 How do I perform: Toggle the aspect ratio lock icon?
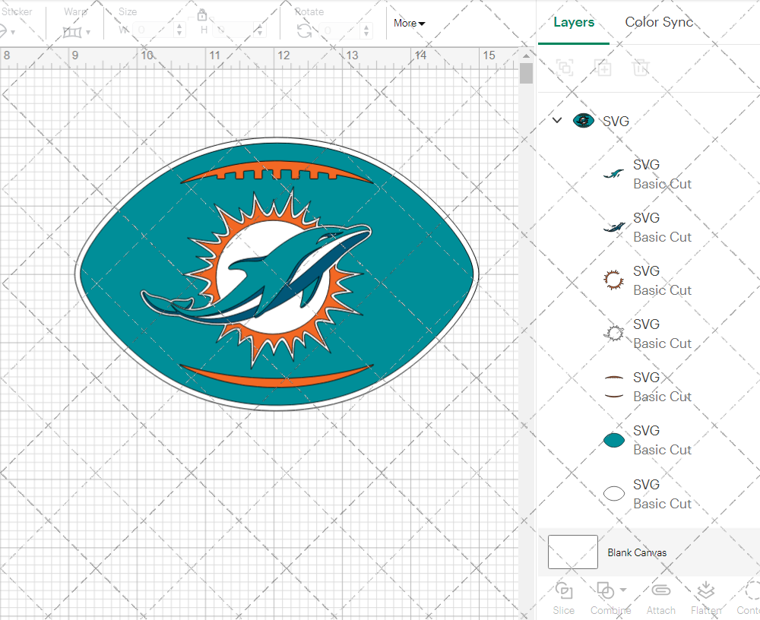(202, 14)
